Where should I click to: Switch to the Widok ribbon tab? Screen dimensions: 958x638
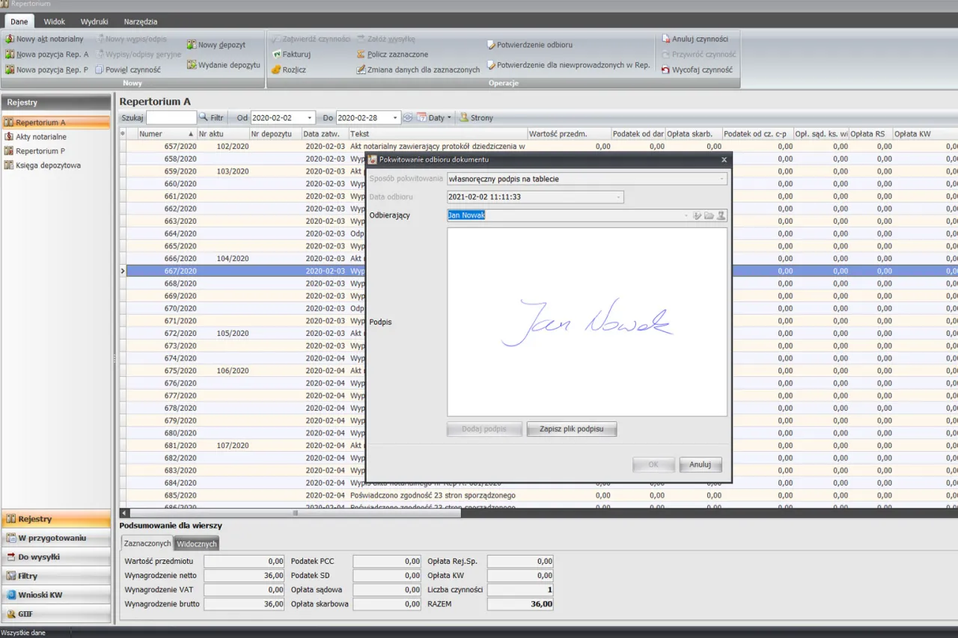(54, 22)
